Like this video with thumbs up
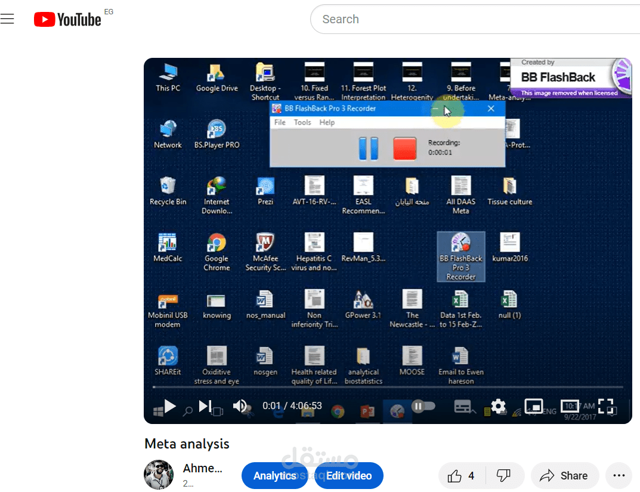Viewport: 640px width, 492px height. tap(462, 476)
